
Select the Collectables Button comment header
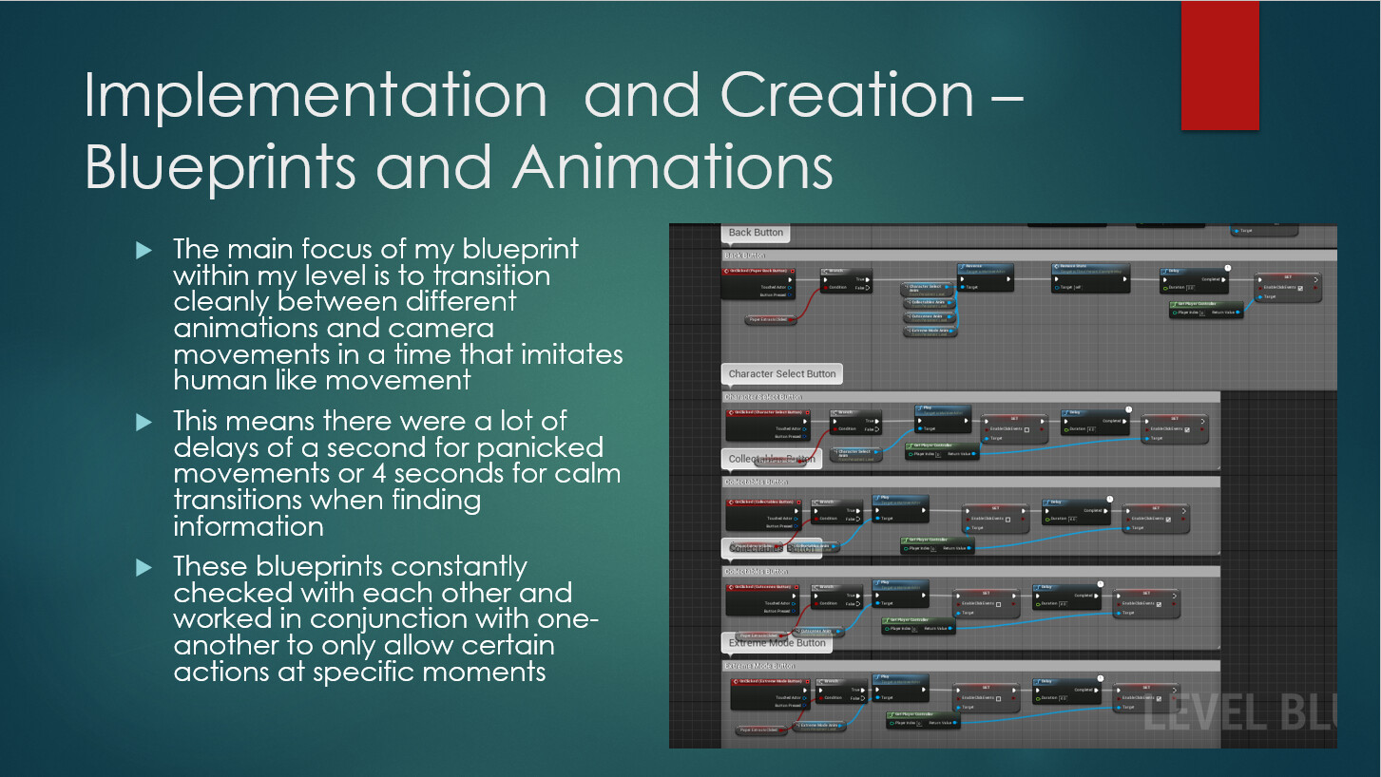(756, 482)
